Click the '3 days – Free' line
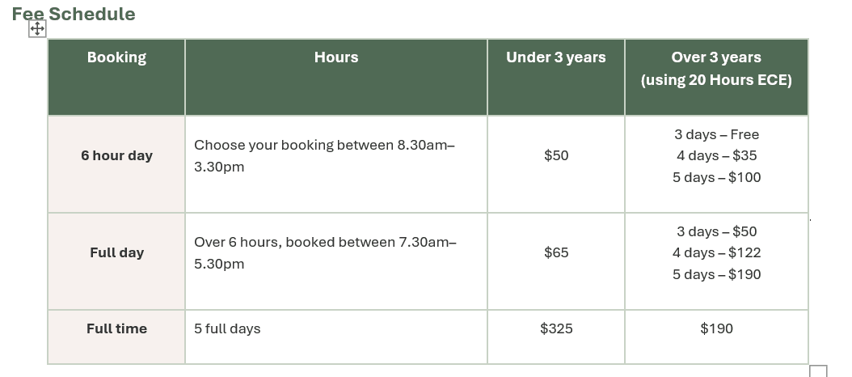 [716, 134]
